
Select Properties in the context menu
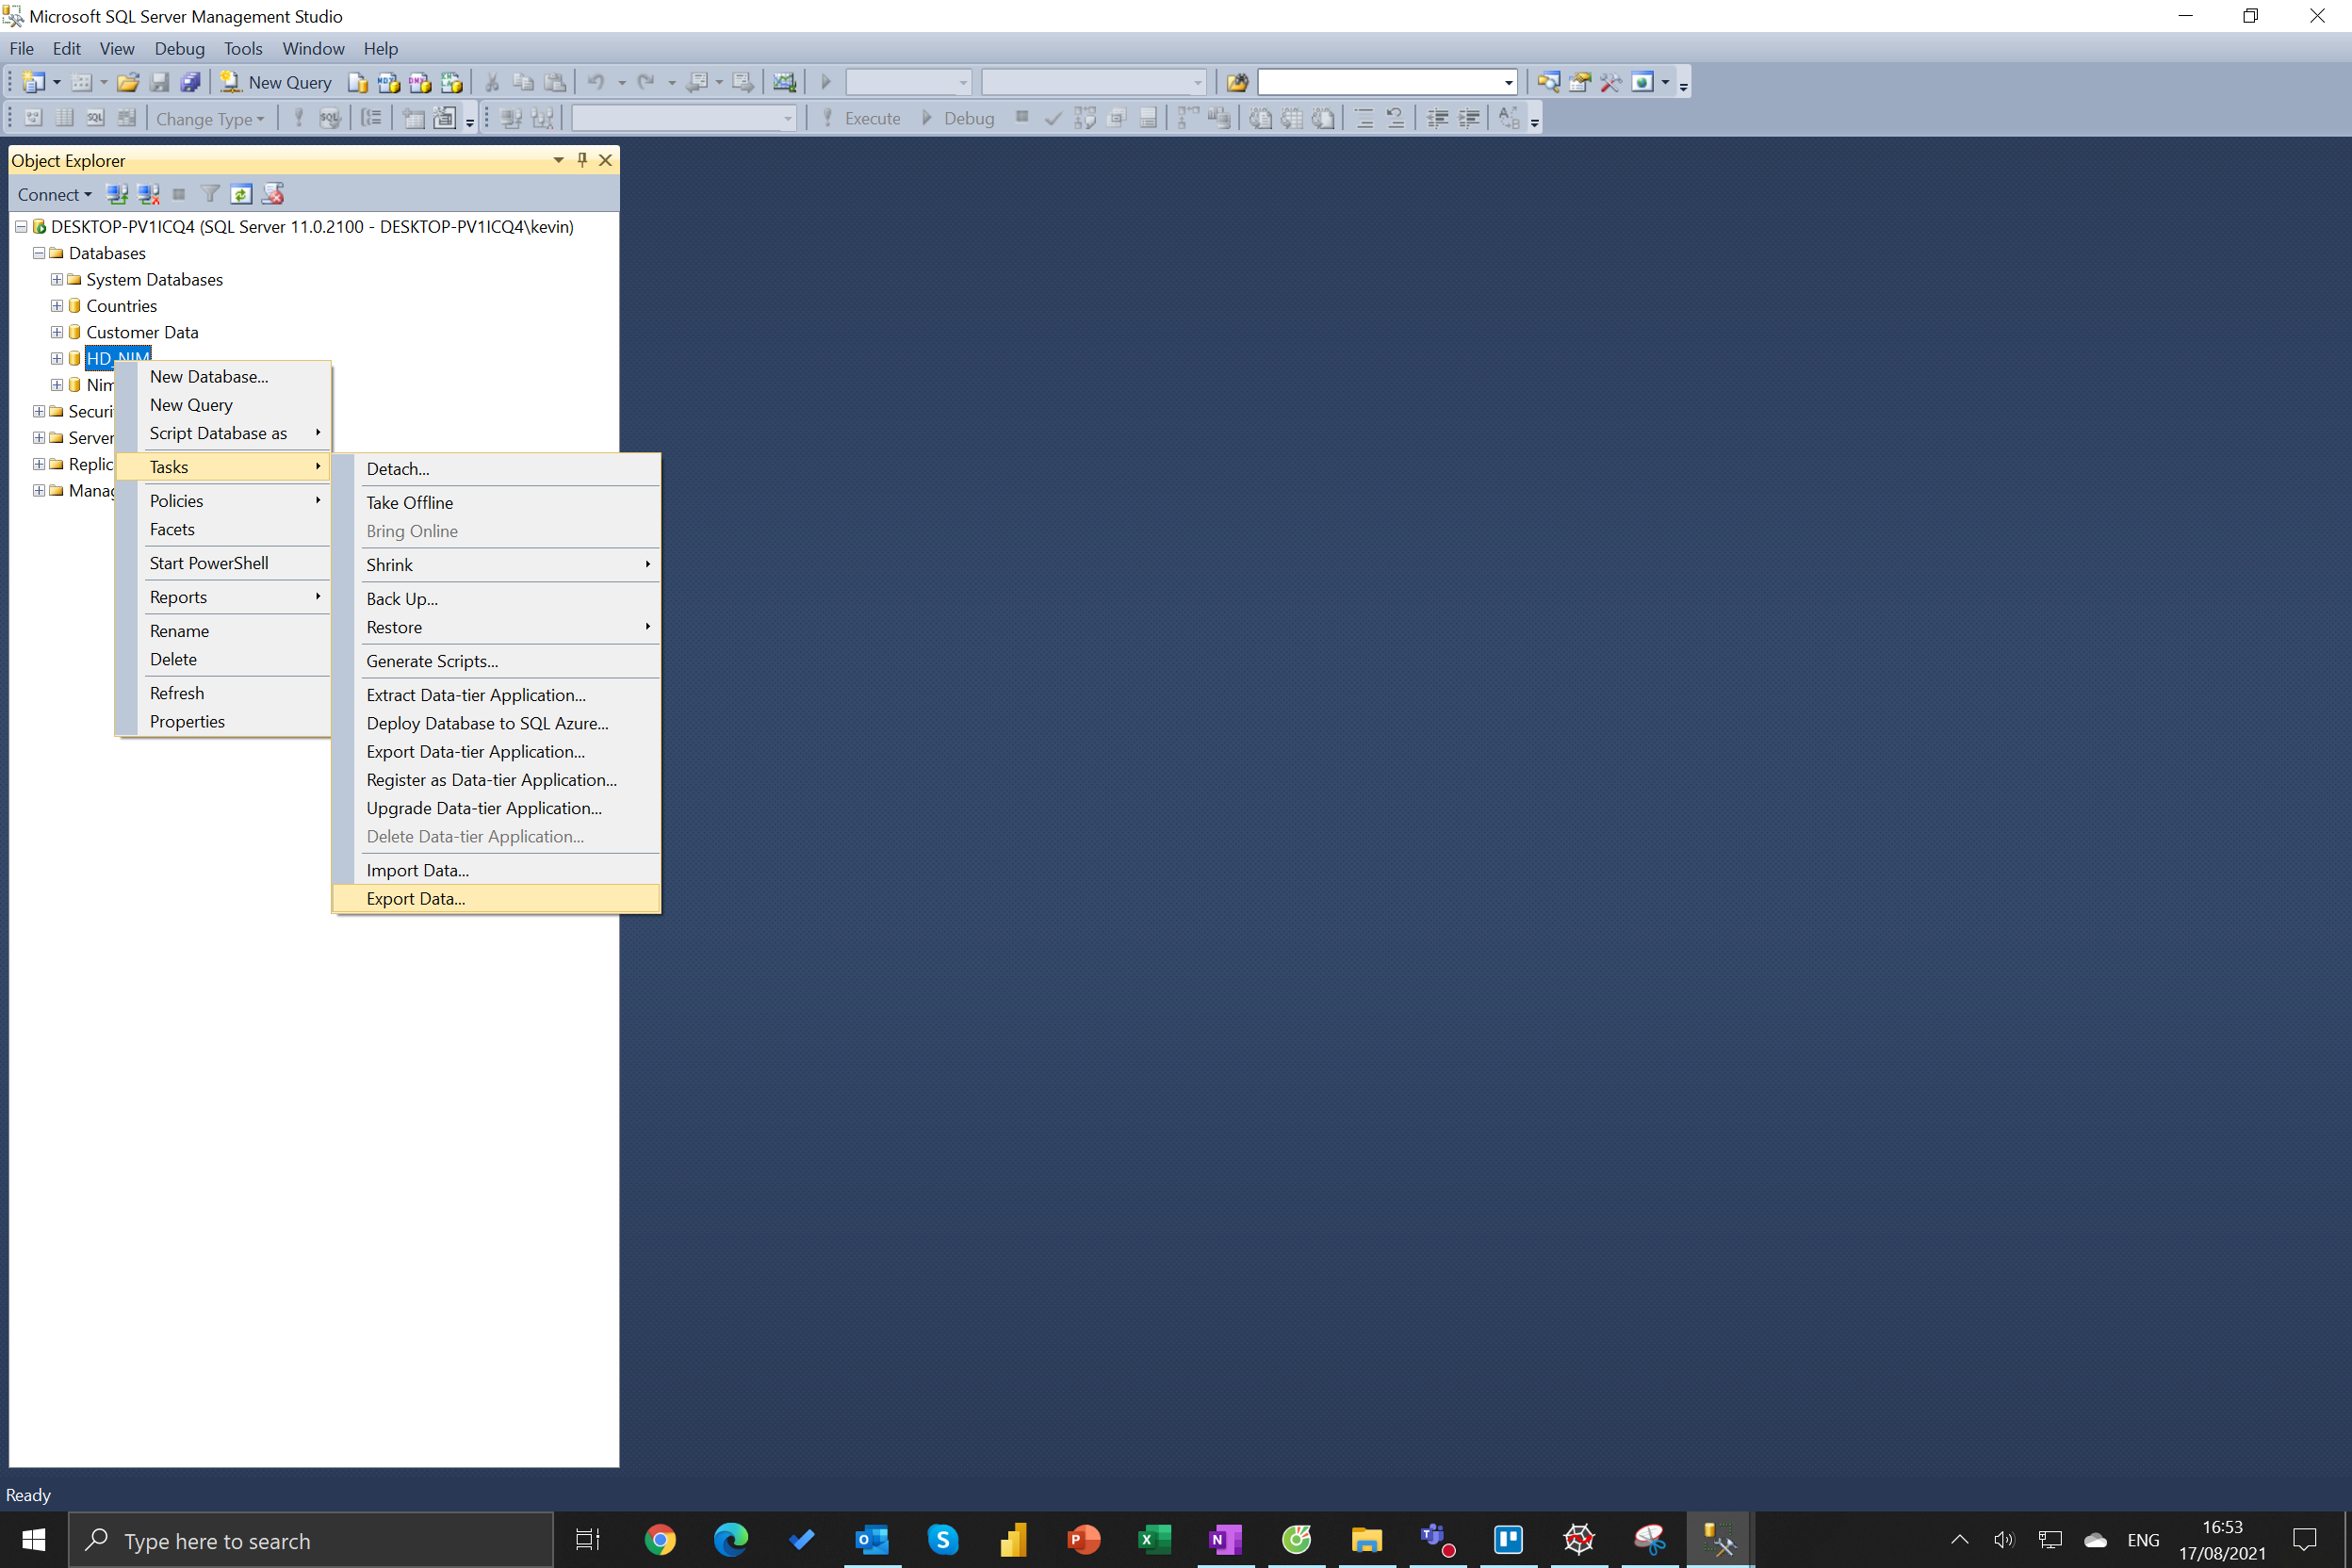224,722
